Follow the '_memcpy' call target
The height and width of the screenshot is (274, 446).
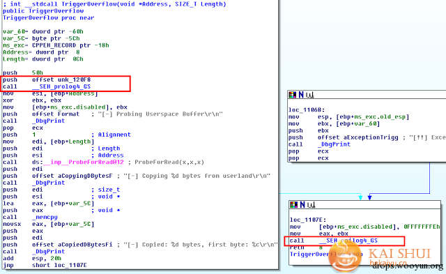click(45, 217)
